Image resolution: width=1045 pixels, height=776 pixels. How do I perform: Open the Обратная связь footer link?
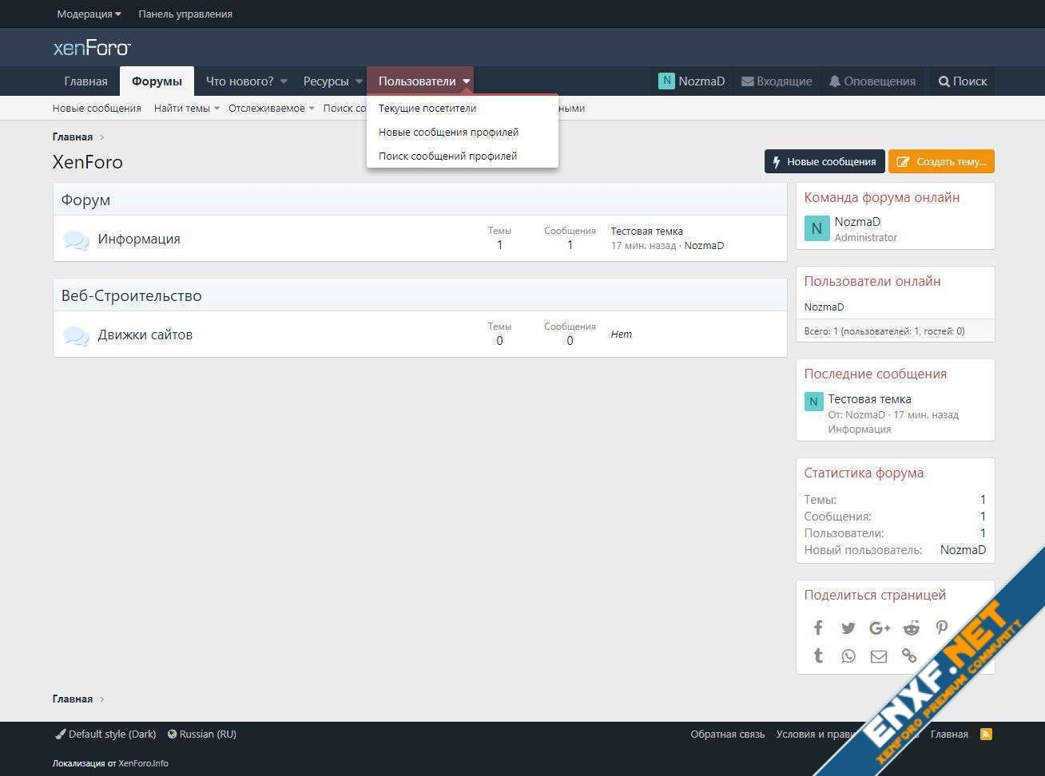coord(728,734)
